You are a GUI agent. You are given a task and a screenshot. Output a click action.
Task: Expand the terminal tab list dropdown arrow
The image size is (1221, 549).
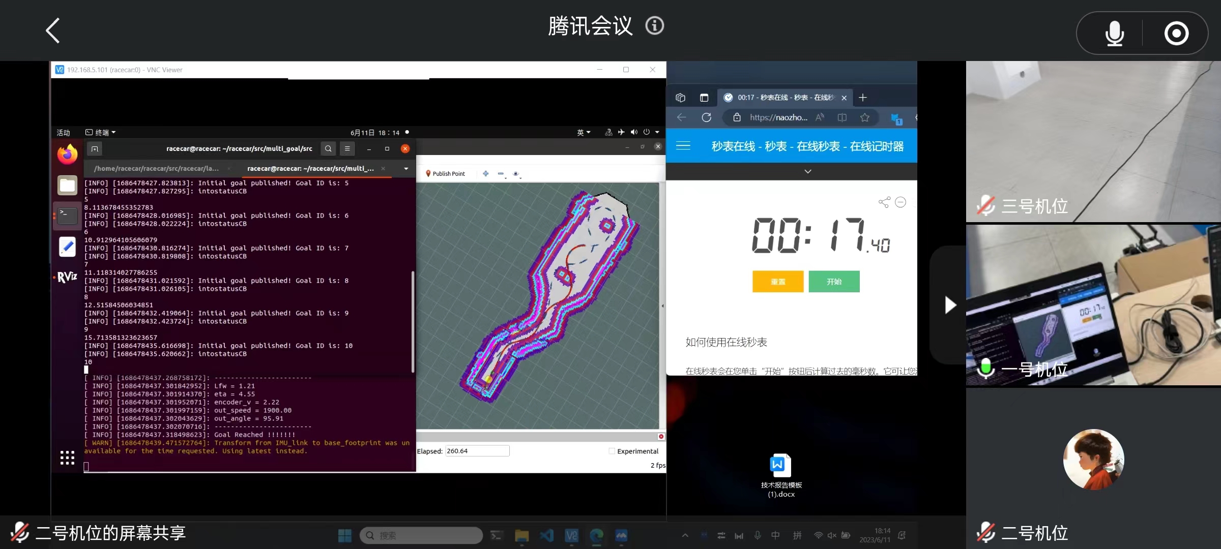[406, 168]
